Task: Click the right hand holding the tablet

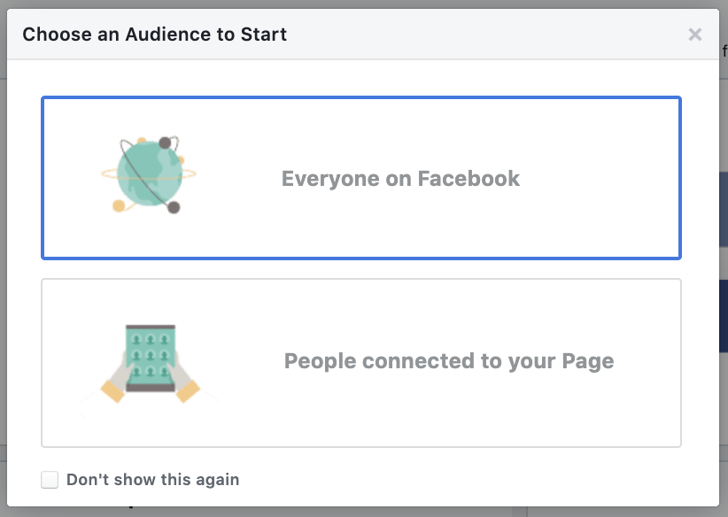Action: (x=187, y=387)
